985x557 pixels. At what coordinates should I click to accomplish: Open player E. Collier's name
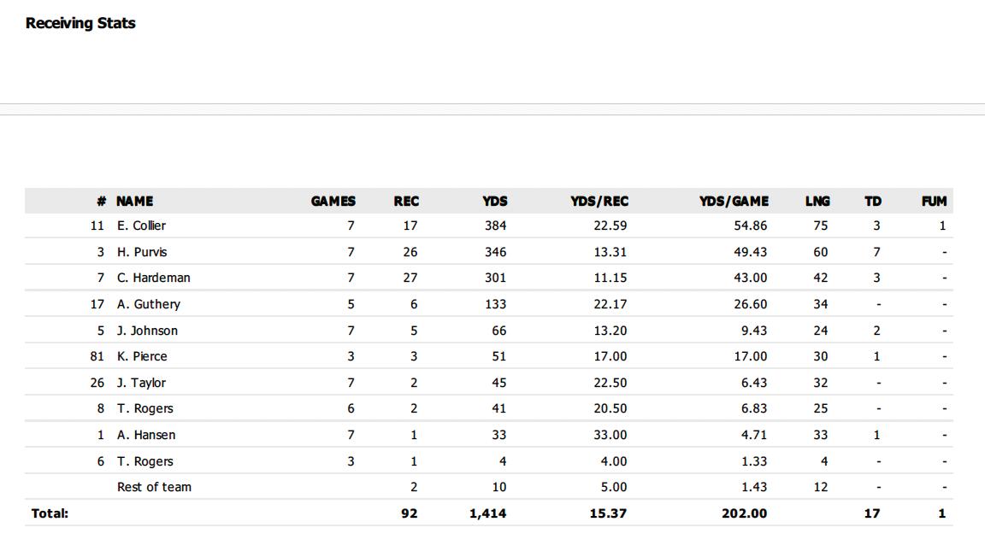141,226
